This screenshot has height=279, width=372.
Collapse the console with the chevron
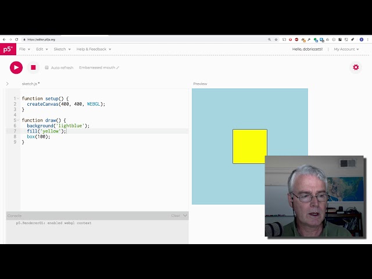click(x=185, y=216)
